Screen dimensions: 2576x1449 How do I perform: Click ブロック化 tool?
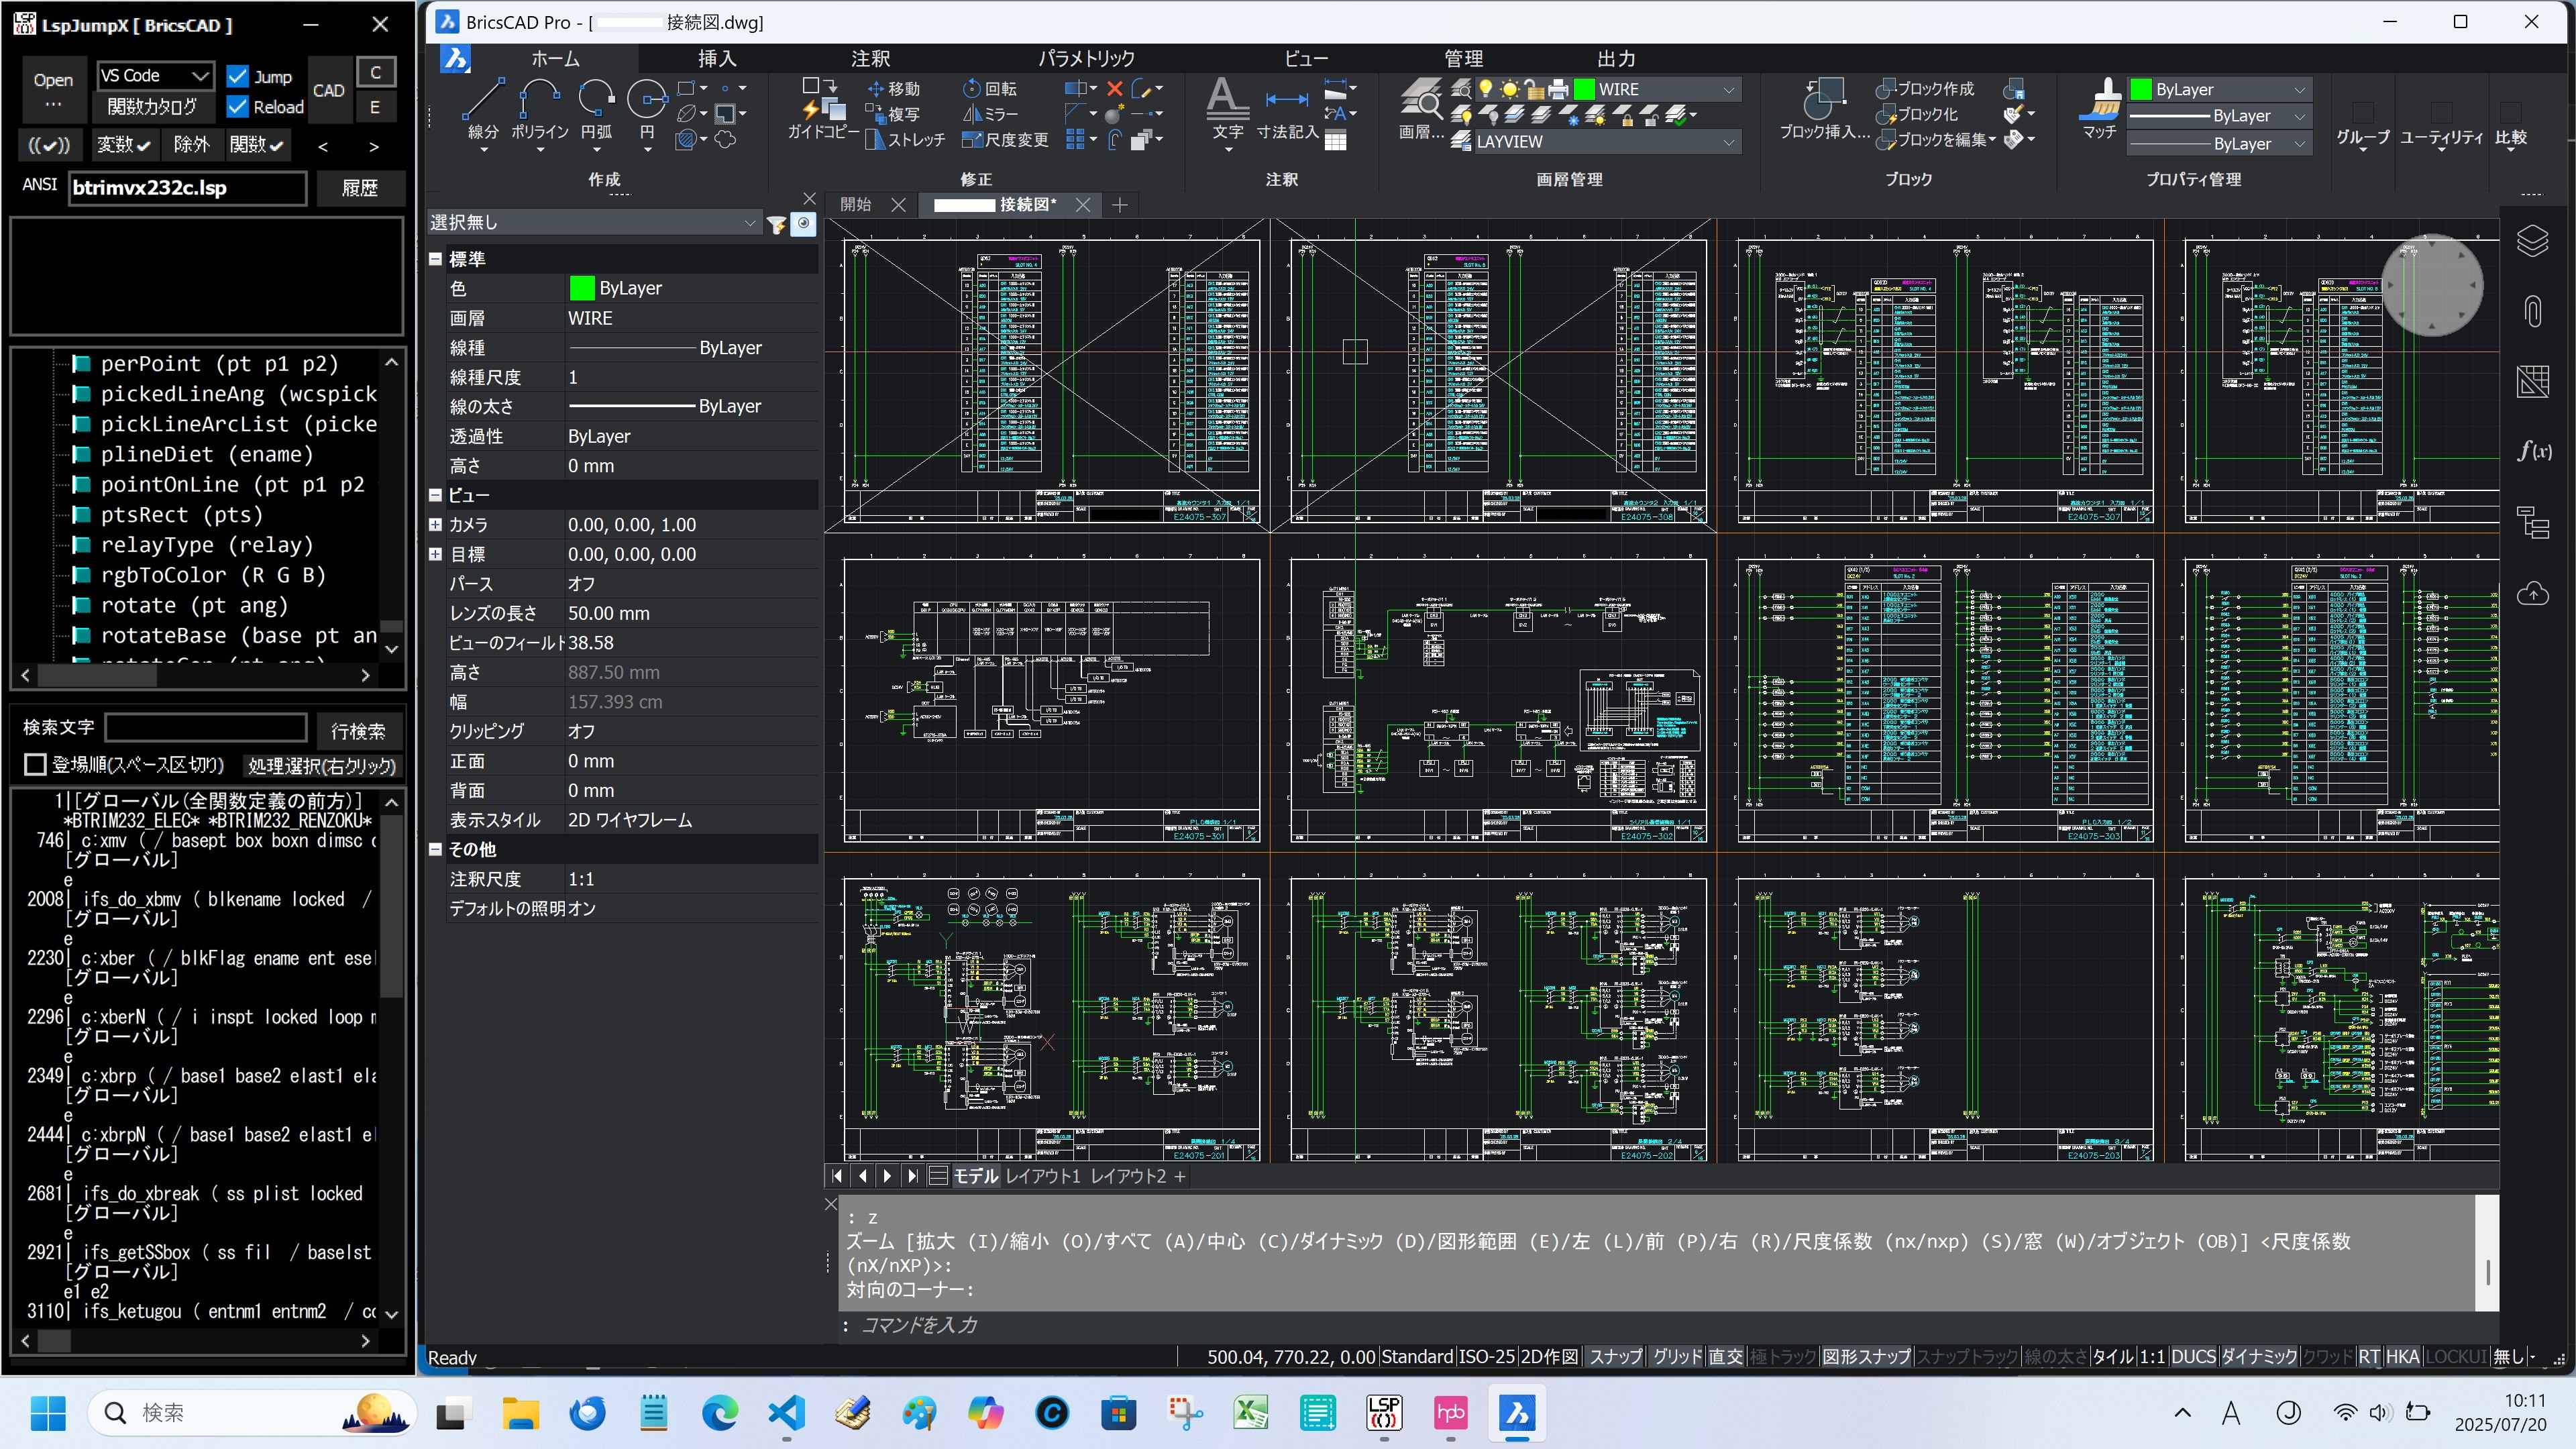1917,114
